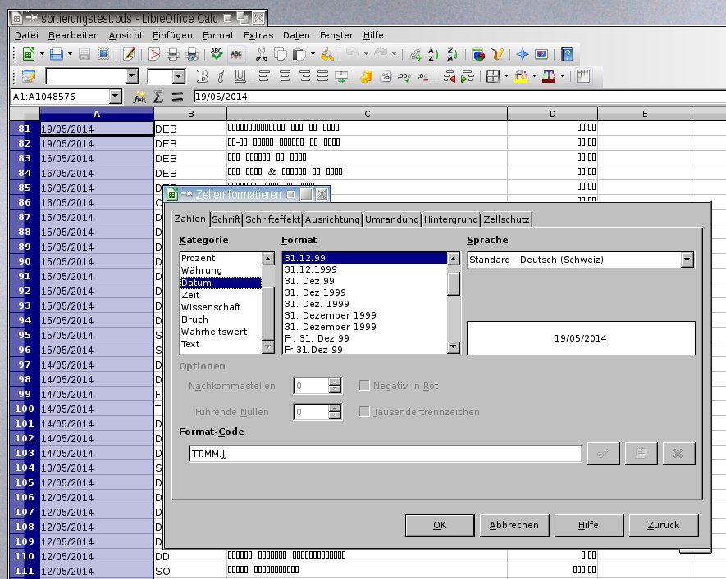Click the Sort Descending icon
This screenshot has height=579, width=726.
(452, 54)
